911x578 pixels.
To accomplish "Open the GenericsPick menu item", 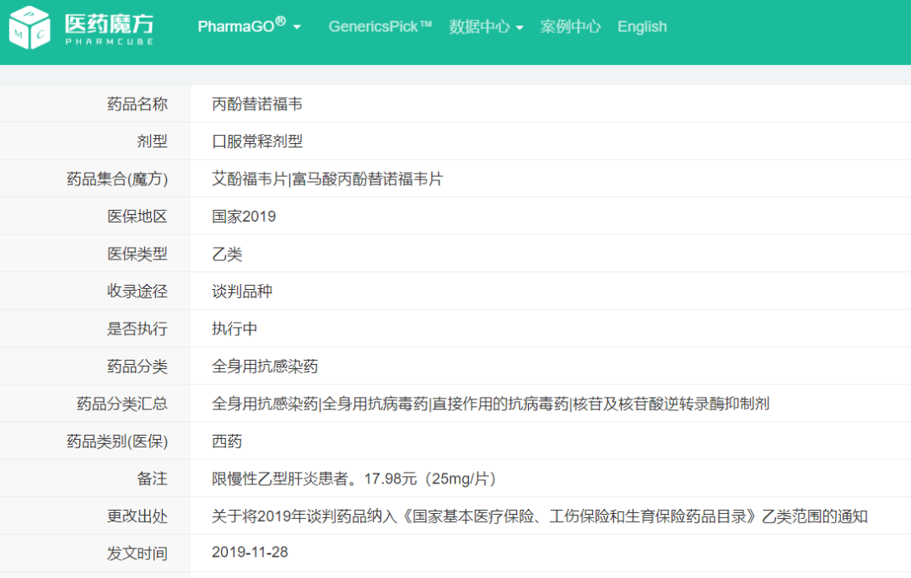I will [x=380, y=26].
